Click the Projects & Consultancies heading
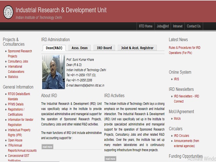The height and width of the screenshot is (162, 216). click(13, 42)
